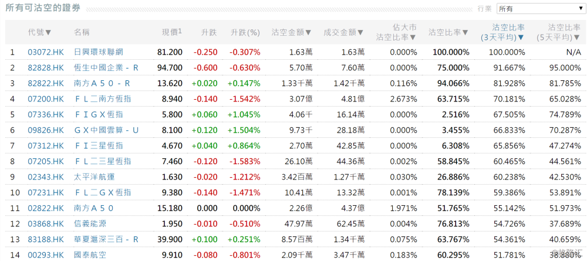Viewport: 587px width, 261px height.
Task: Open the 華夏滬深三百－Ｒ name link
Action: coord(106,239)
